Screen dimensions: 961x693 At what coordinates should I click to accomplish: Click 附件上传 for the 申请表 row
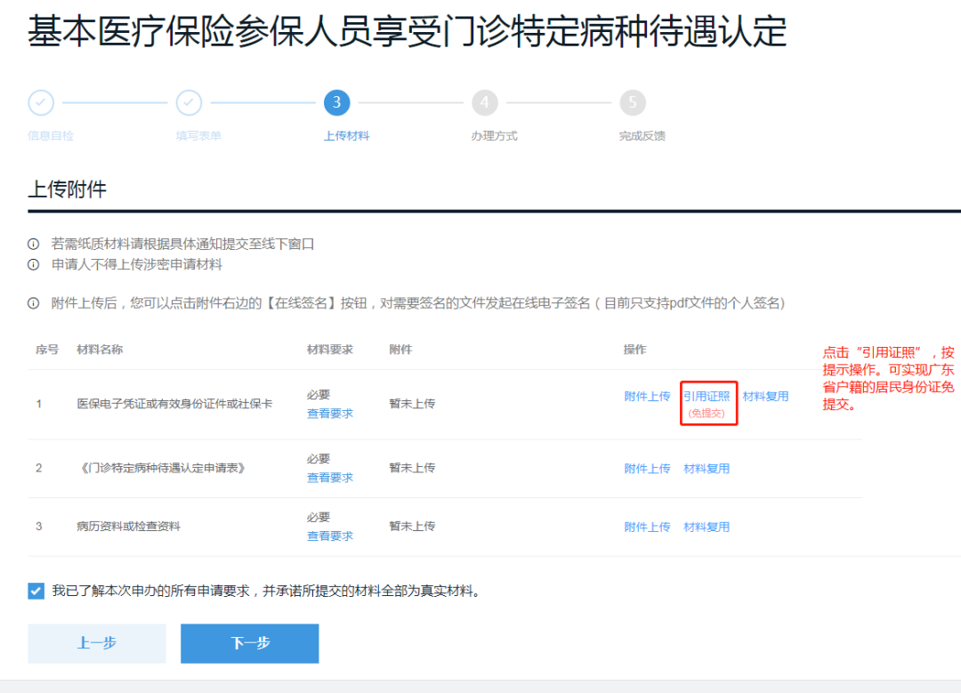647,469
